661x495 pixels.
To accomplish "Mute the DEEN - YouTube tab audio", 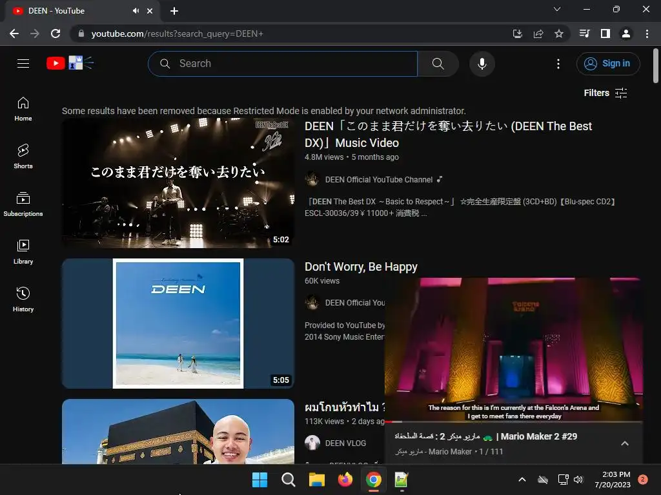I will (136, 10).
